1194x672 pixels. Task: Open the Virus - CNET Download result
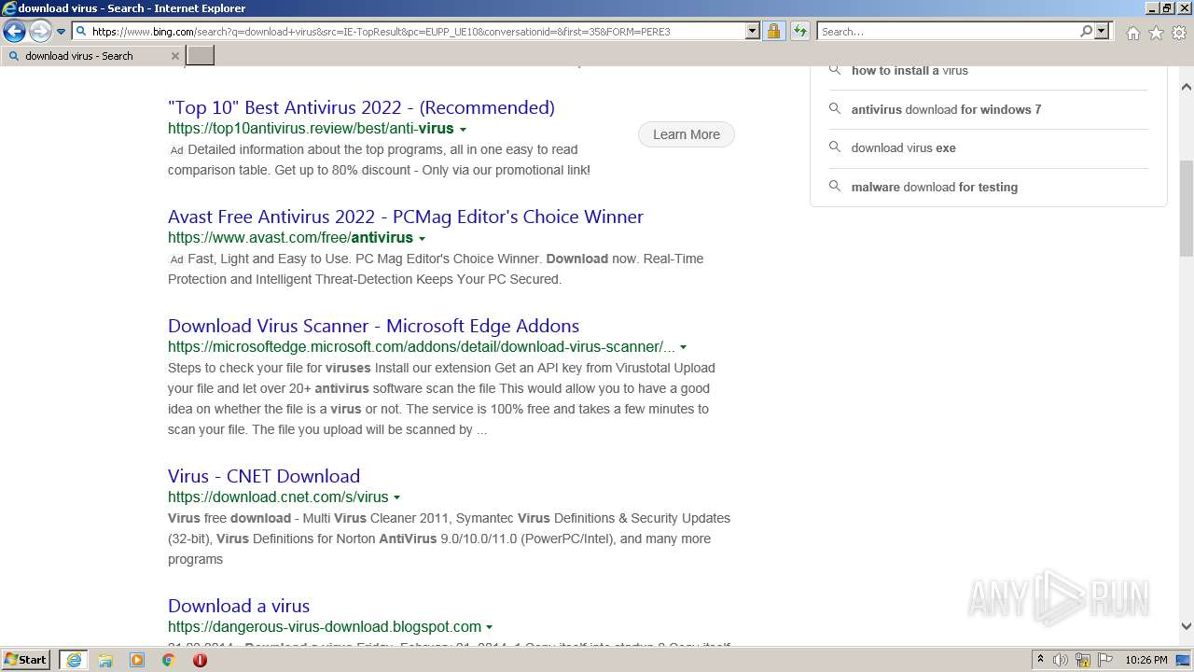(264, 476)
